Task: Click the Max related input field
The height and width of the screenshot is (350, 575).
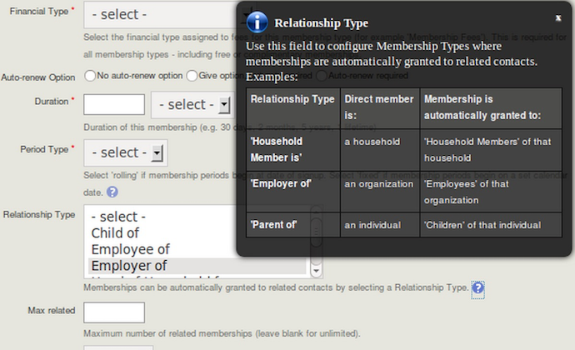Action: coord(114,312)
